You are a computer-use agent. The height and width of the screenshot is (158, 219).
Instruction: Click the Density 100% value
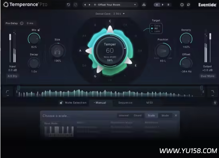[x=186, y=47]
